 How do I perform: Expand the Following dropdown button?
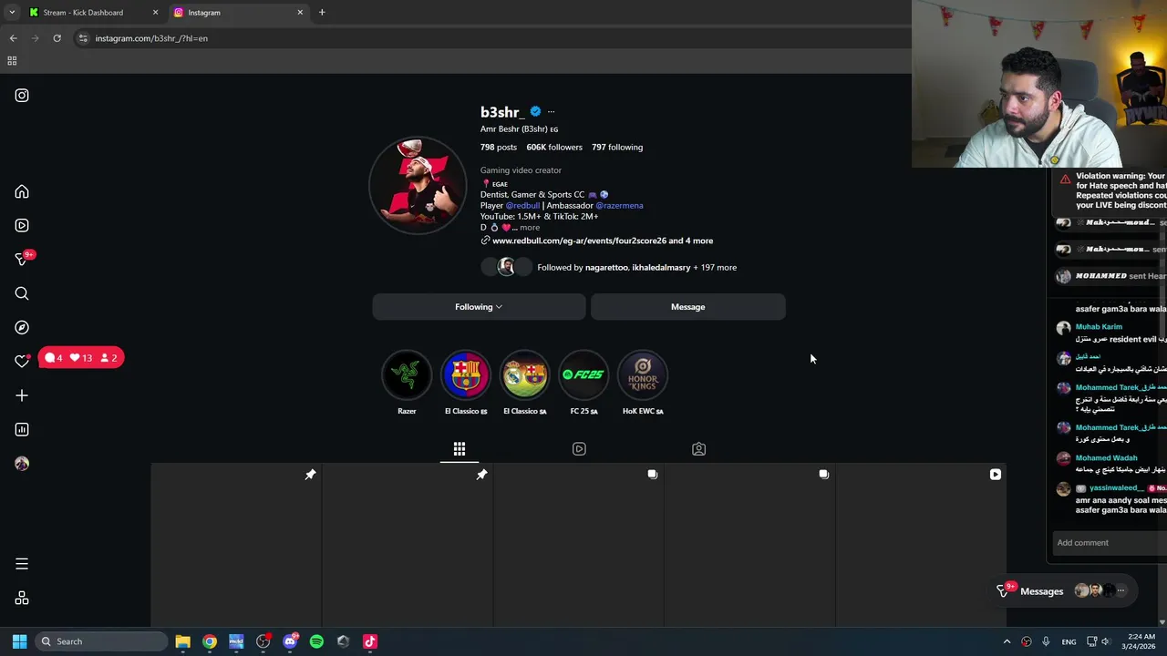tap(479, 307)
